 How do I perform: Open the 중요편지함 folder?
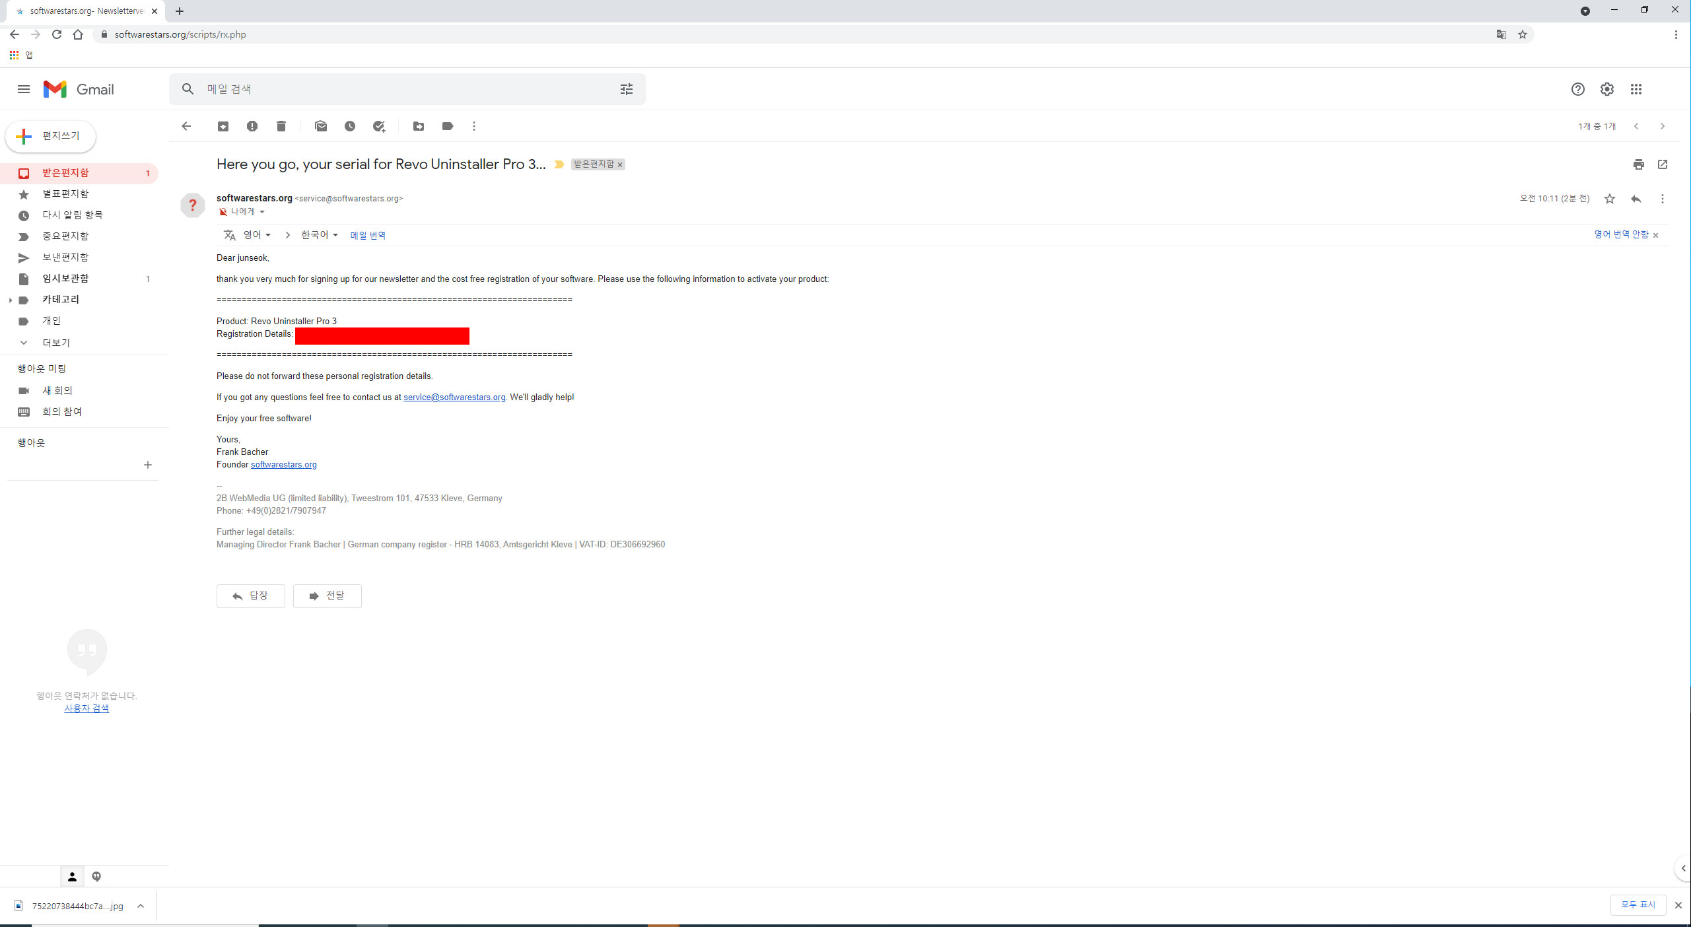point(79,236)
